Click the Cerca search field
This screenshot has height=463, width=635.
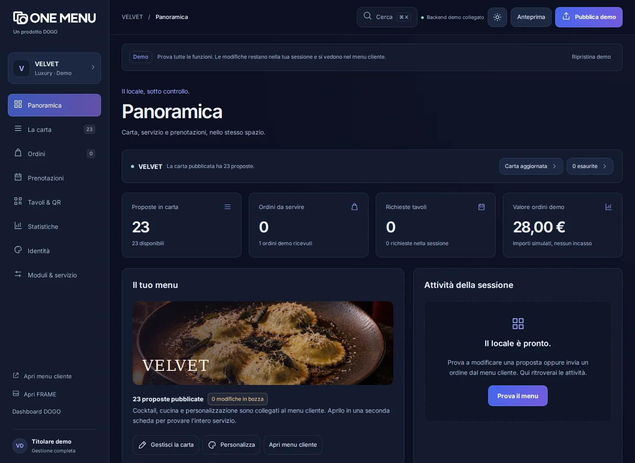[x=387, y=17]
